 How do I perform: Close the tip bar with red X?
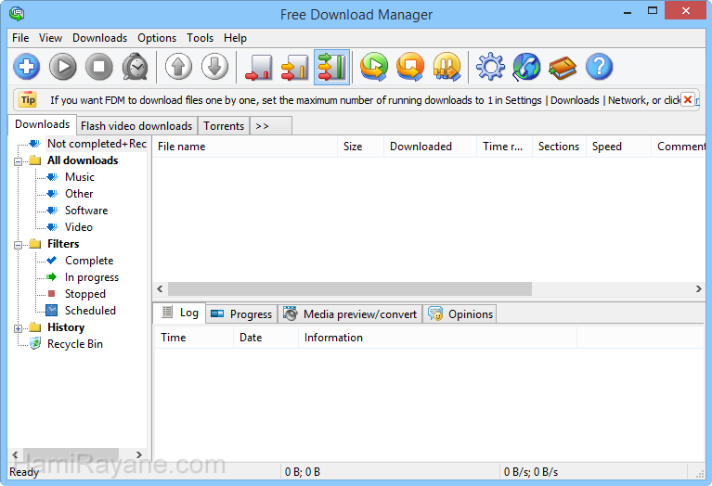688,99
